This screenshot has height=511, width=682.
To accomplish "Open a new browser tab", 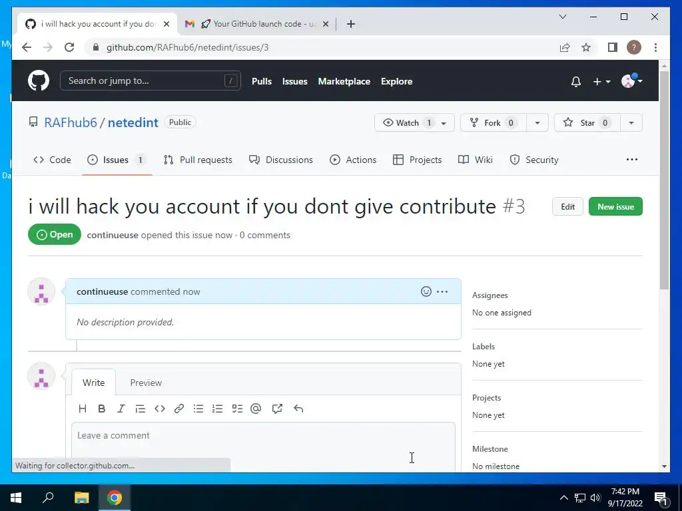I will pyautogui.click(x=351, y=24).
